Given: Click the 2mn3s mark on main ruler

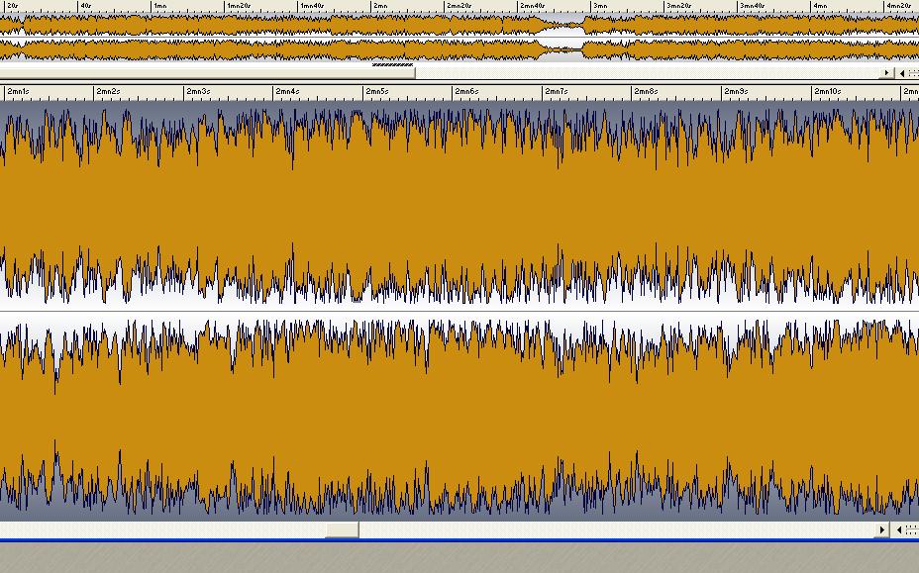Looking at the screenshot, I should (x=197, y=92).
